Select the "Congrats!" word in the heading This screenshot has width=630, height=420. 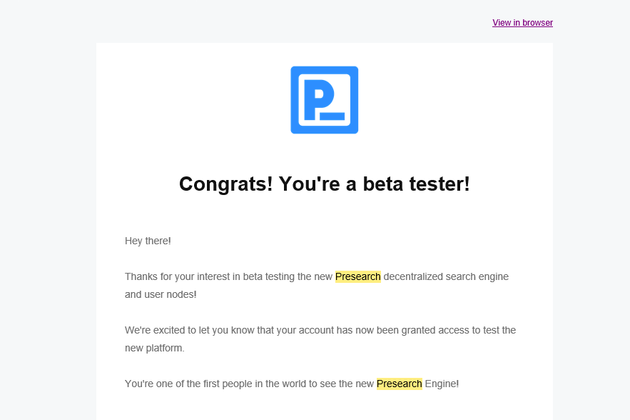coord(225,184)
